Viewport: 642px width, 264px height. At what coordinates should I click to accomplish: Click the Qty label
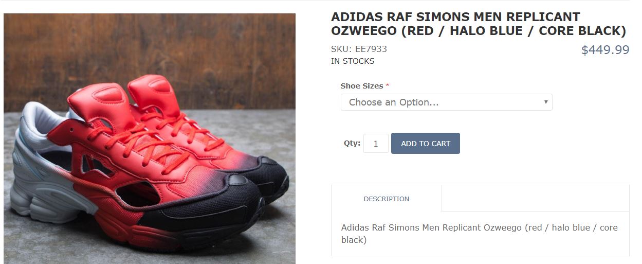[x=352, y=144]
